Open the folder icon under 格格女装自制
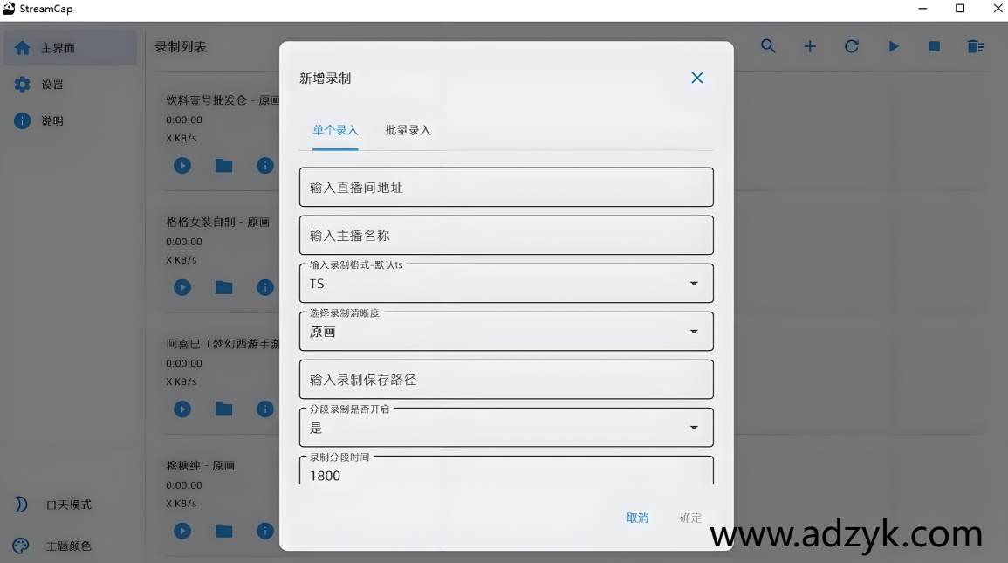1008x563 pixels. click(223, 286)
